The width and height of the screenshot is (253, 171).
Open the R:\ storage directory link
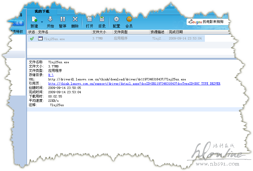point(51,75)
